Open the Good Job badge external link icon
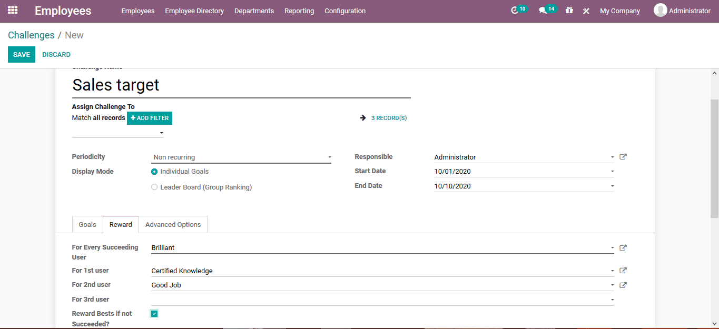The height and width of the screenshot is (329, 719). coord(622,285)
